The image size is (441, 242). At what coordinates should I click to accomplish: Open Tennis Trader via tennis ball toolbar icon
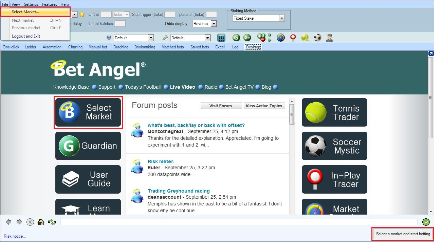[305, 38]
